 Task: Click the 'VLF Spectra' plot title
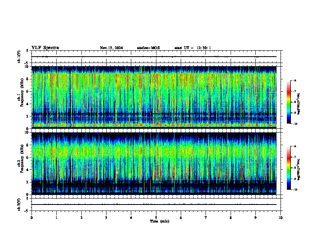[45, 48]
